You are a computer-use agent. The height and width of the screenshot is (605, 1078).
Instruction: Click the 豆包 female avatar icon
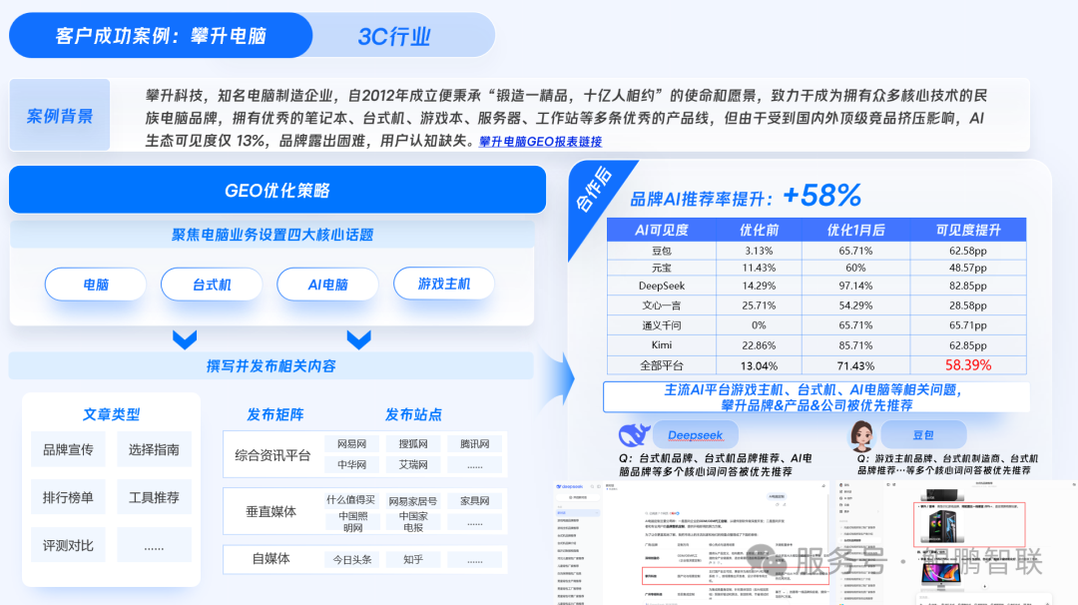pos(861,436)
